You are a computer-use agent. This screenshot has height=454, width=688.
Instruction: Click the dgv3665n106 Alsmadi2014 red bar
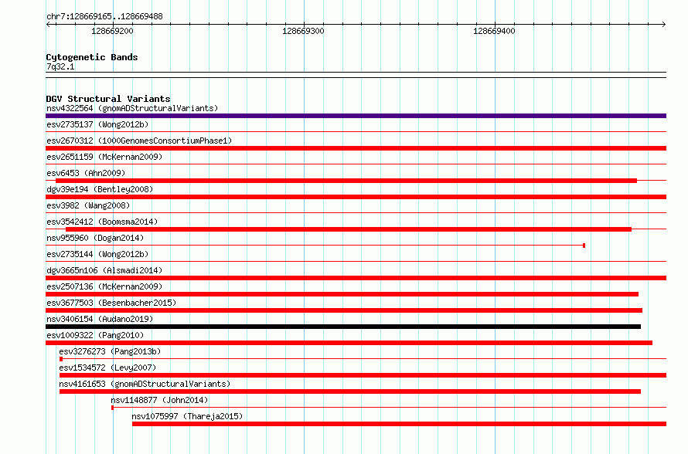[356, 278]
